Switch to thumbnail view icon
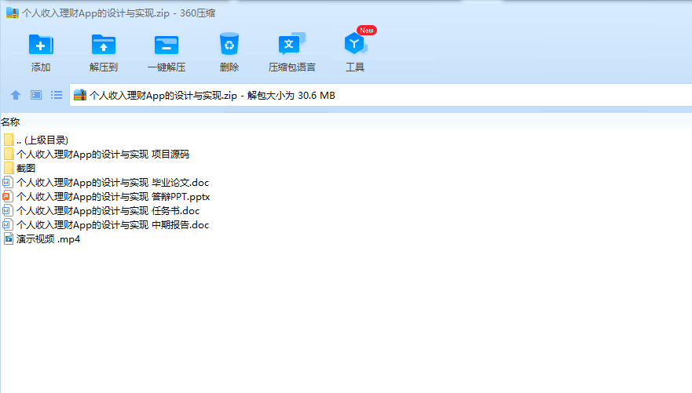This screenshot has height=393, width=692. (x=36, y=95)
